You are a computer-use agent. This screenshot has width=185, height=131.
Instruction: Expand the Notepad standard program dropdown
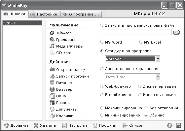pyautogui.click(x=158, y=59)
